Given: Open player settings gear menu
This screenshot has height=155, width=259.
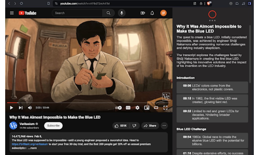Looking at the screenshot, I should (137, 108).
